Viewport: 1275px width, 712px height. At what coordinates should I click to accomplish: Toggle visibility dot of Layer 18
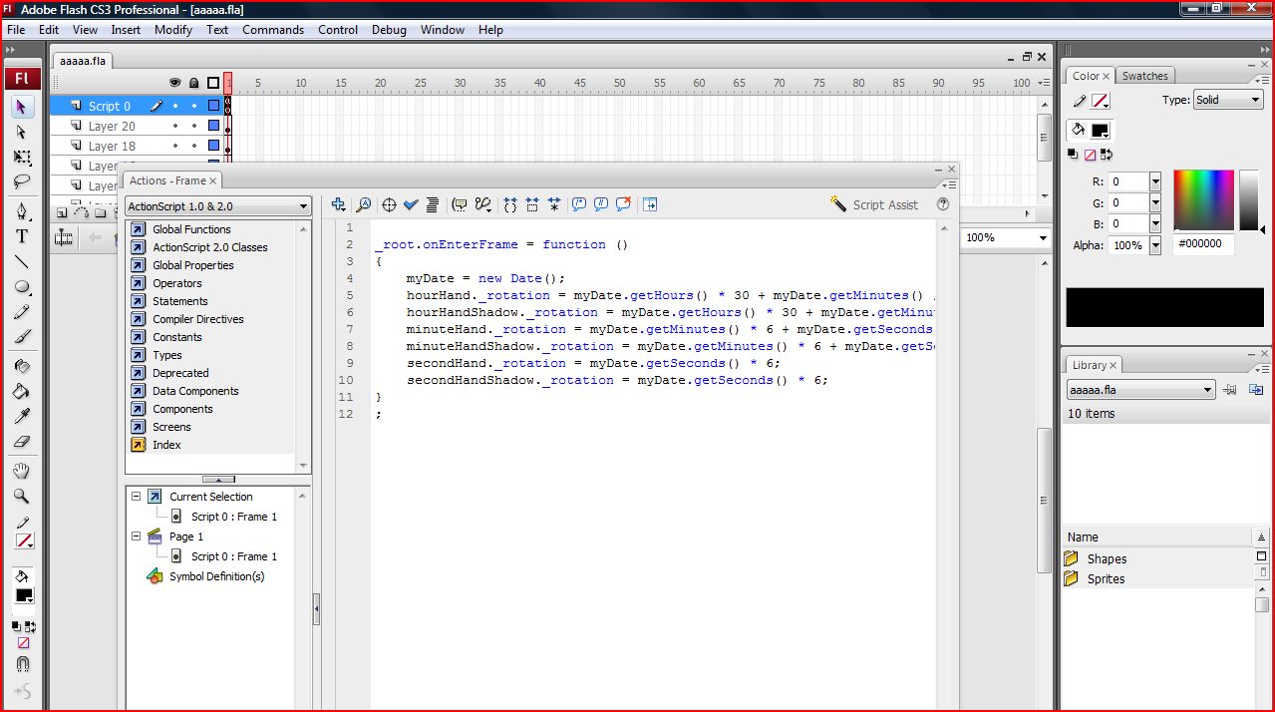(x=175, y=146)
